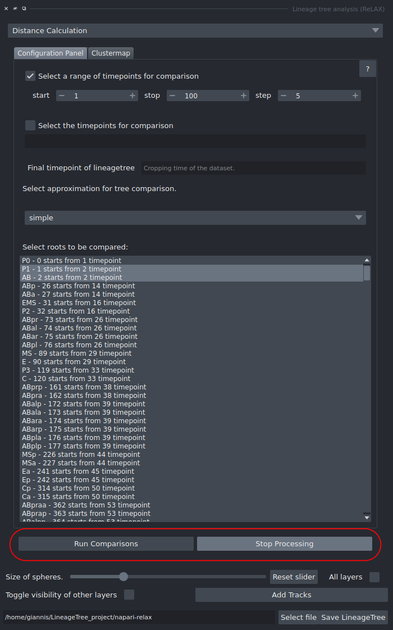Open the Distance Calculation dropdown
Viewport: 393px width, 630px height.
(x=195, y=30)
